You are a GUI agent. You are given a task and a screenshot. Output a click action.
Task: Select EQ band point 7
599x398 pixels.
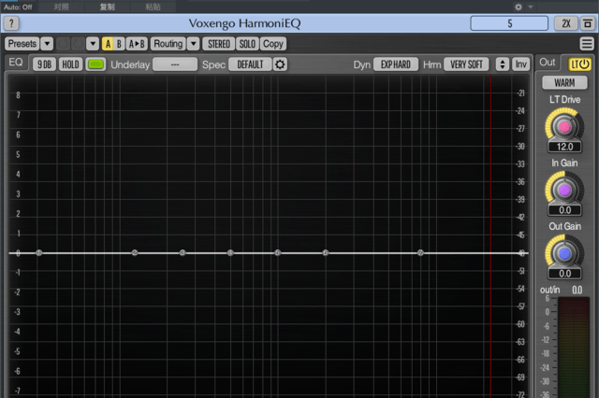[420, 253]
